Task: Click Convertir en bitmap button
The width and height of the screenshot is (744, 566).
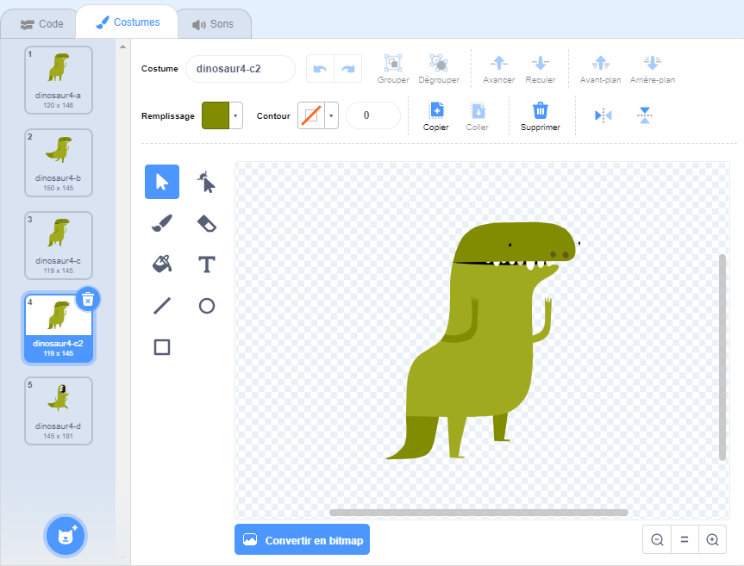Action: coord(302,540)
